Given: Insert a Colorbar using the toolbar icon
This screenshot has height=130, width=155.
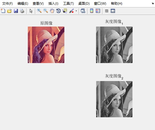Looking at the screenshot, I should [92, 11].
